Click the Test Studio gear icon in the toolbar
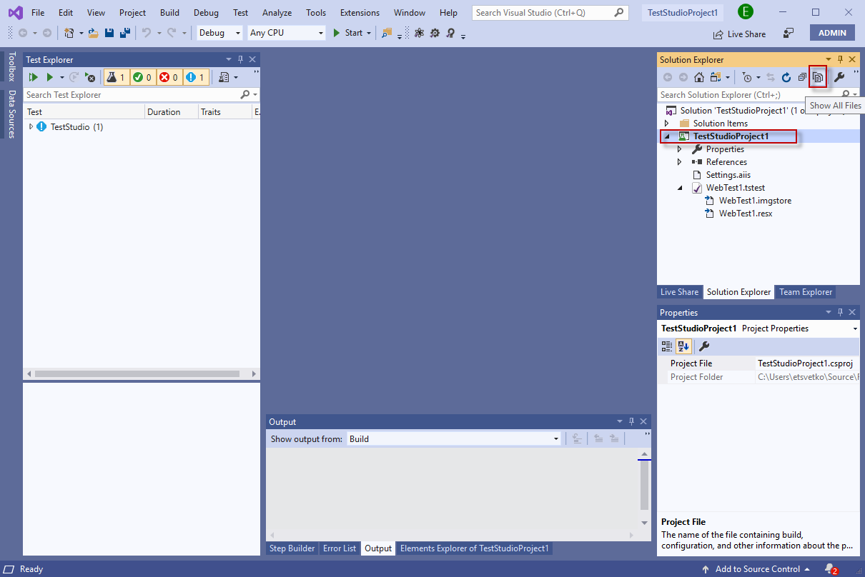This screenshot has height=577, width=865. click(435, 33)
